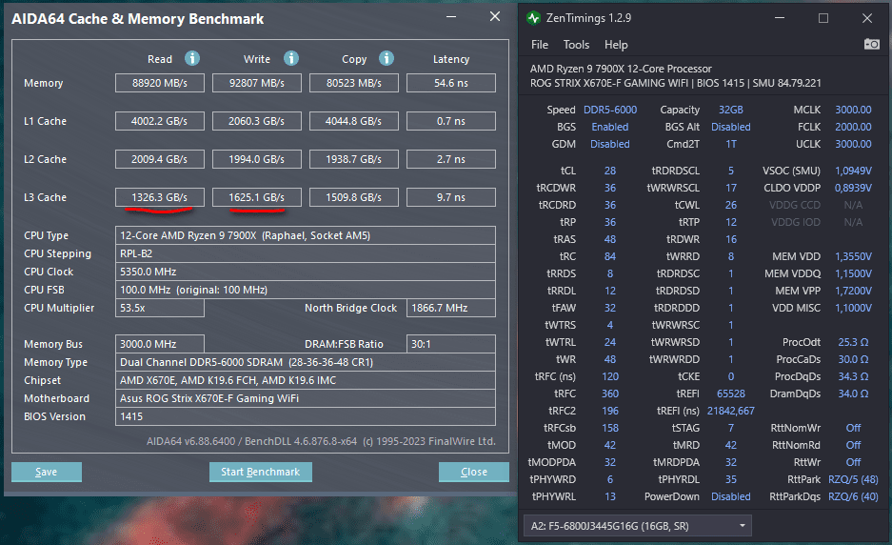Take a screenshot with ZenTimings camera icon
Screen dimensions: 892x545
tap(871, 44)
